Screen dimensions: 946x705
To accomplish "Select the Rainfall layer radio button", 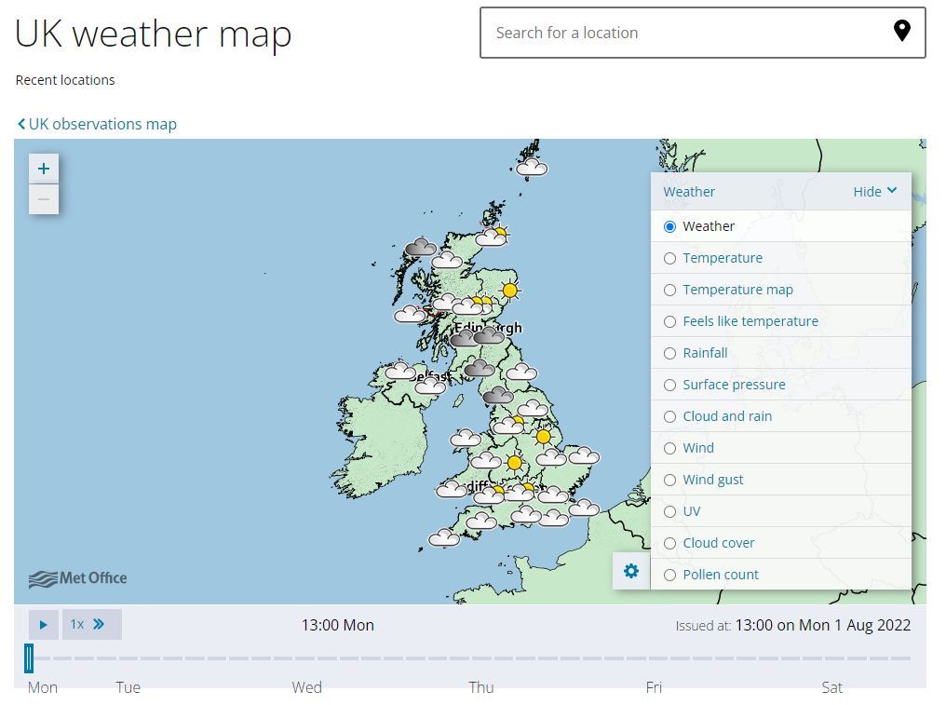I will click(x=669, y=353).
